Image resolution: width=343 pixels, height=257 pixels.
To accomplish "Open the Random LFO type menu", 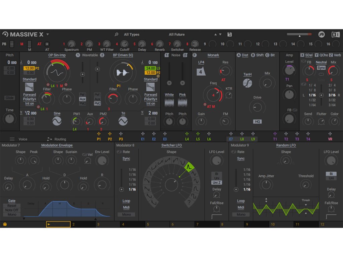I will point(286,145).
